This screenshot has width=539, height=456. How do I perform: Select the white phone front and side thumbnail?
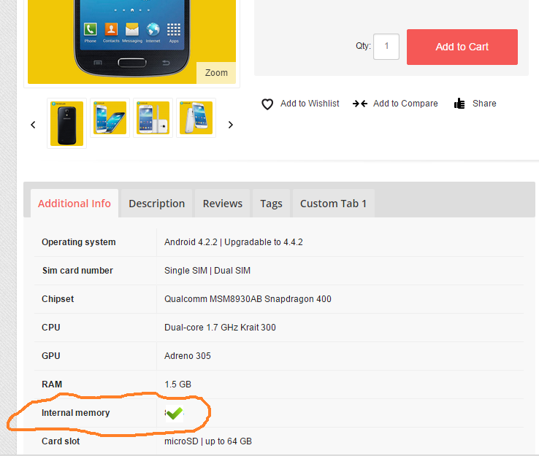pos(153,117)
